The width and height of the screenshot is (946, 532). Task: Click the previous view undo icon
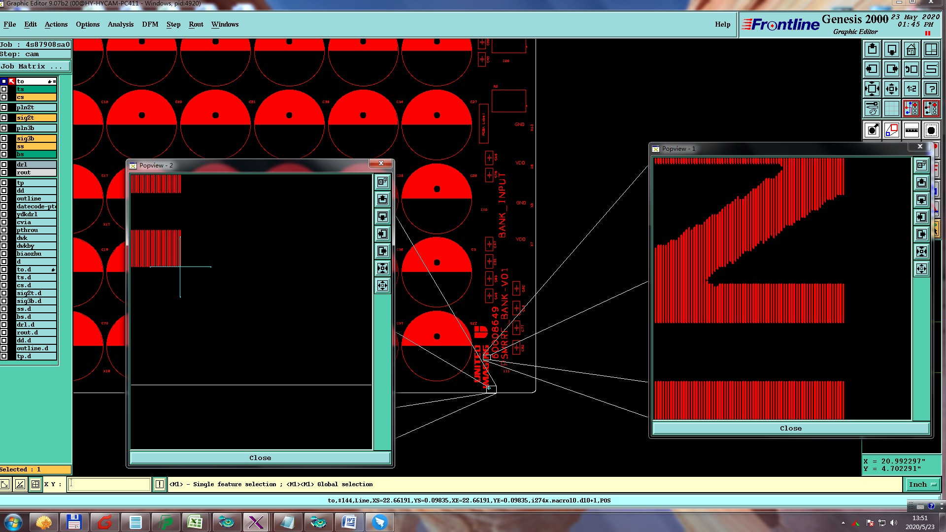pos(911,69)
